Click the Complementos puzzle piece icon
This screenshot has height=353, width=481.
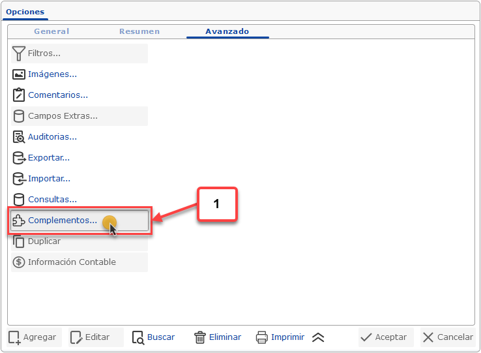[x=19, y=221]
